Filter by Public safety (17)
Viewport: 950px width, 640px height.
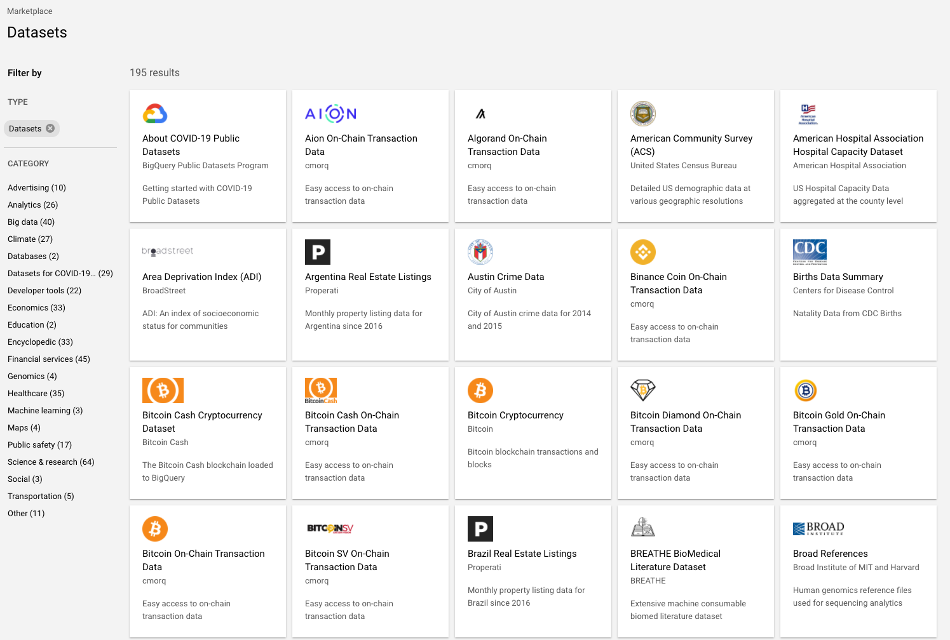[39, 445]
